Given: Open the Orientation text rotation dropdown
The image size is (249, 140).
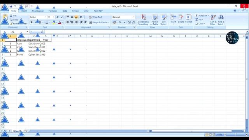Looking at the screenshot, I should click(82, 17).
